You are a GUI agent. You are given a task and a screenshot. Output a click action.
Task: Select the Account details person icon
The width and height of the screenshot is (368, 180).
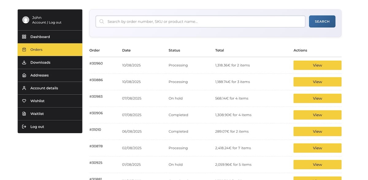click(x=24, y=88)
